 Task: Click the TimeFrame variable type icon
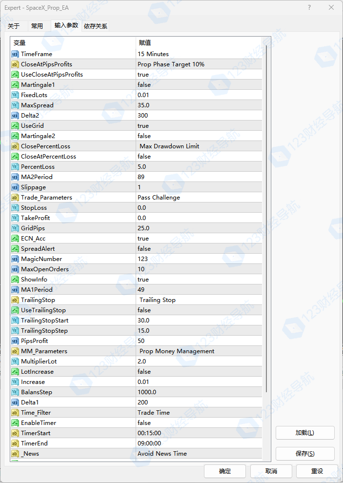pos(15,54)
